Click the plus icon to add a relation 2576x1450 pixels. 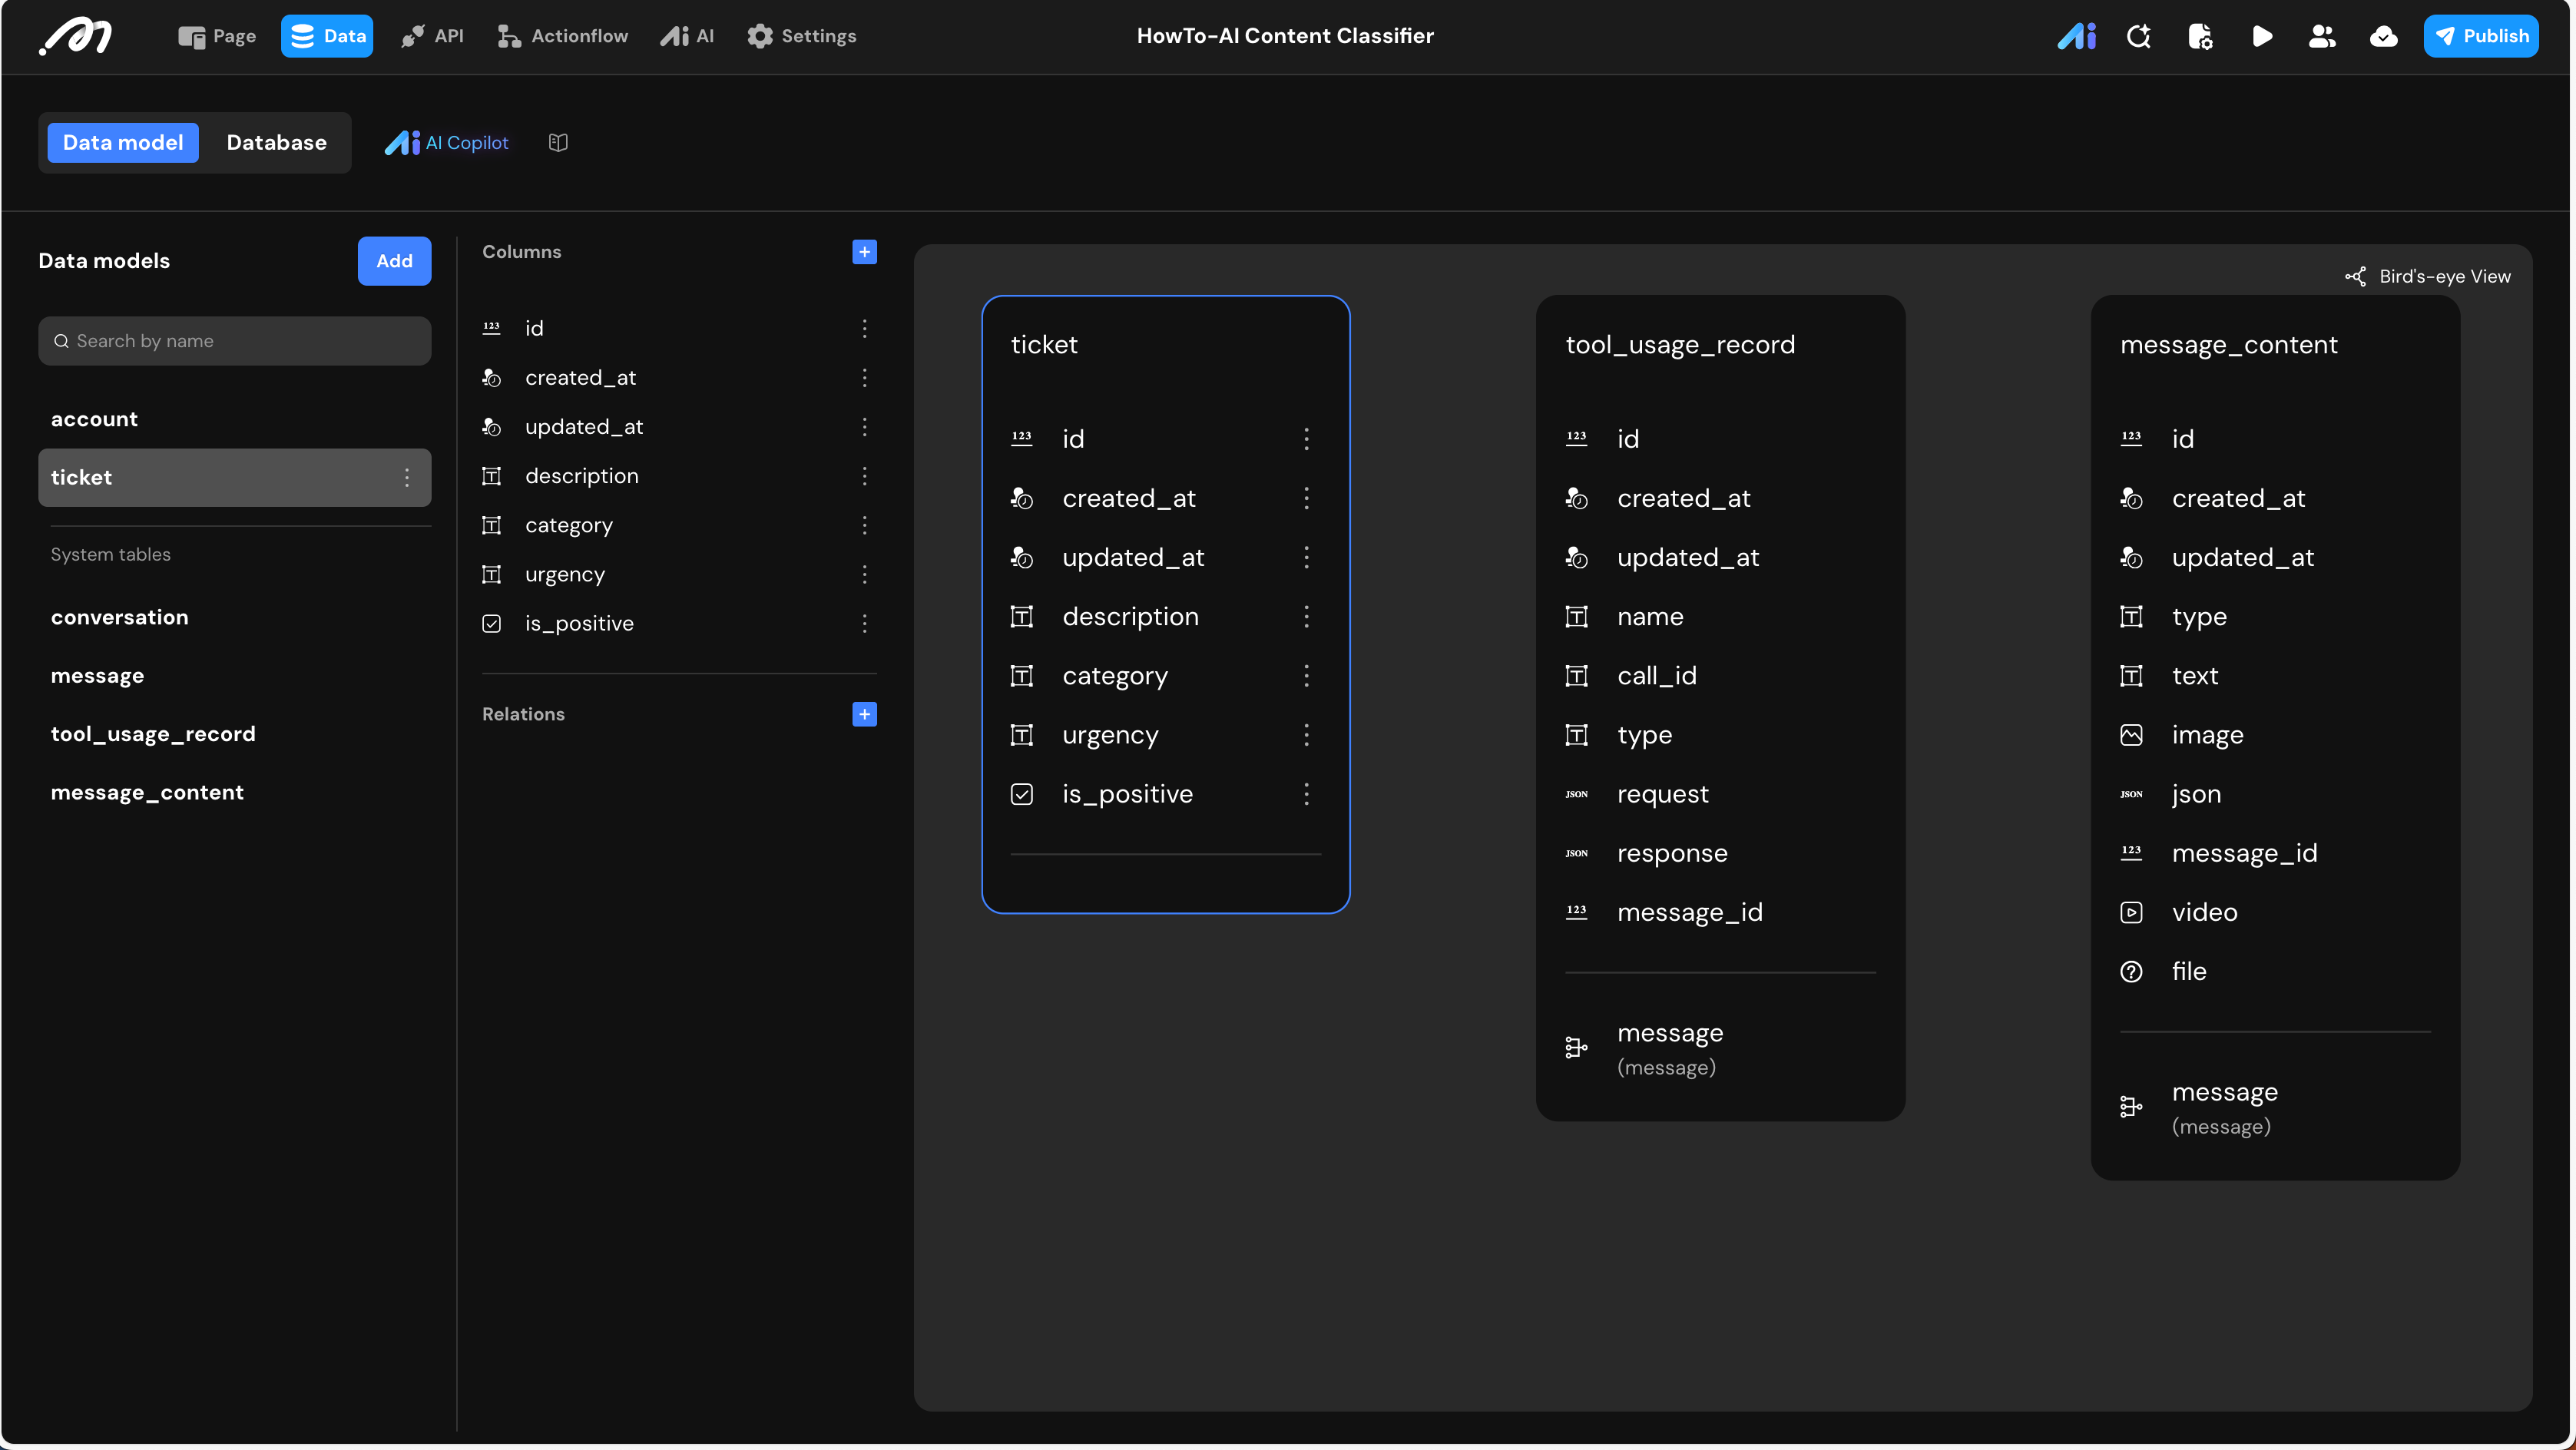point(864,714)
